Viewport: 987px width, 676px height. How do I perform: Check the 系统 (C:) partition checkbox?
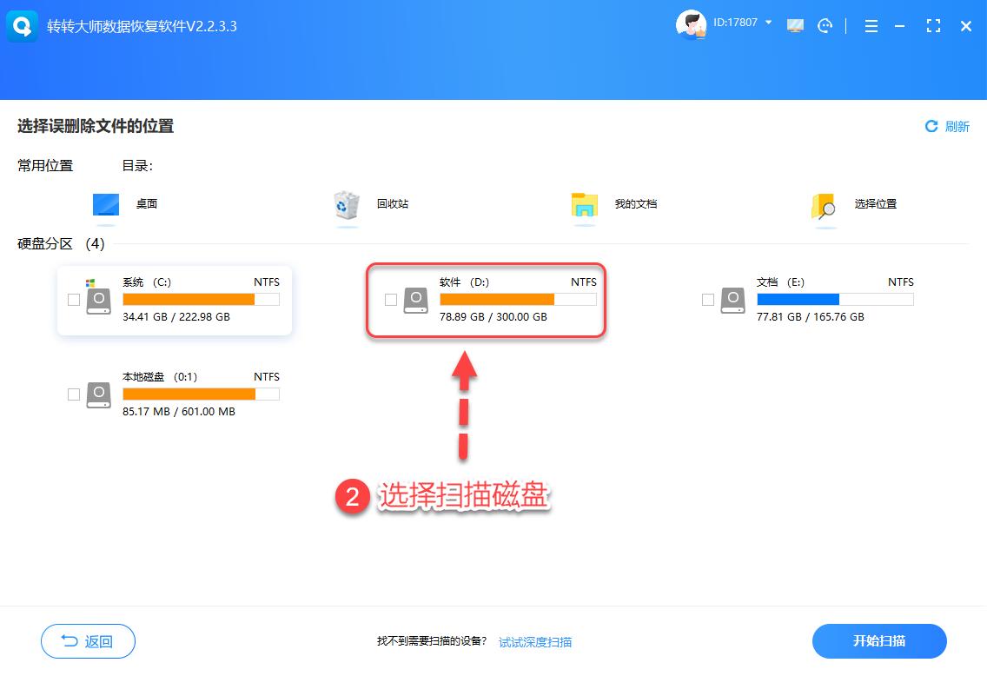[x=74, y=300]
